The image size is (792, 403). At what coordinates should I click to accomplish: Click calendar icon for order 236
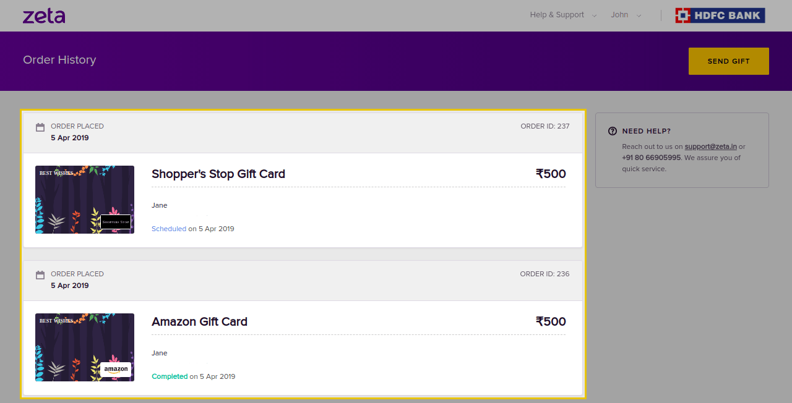click(x=40, y=275)
